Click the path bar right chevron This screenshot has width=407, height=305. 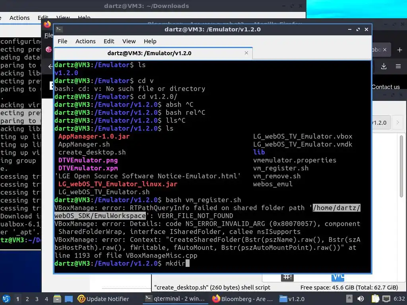point(397,122)
